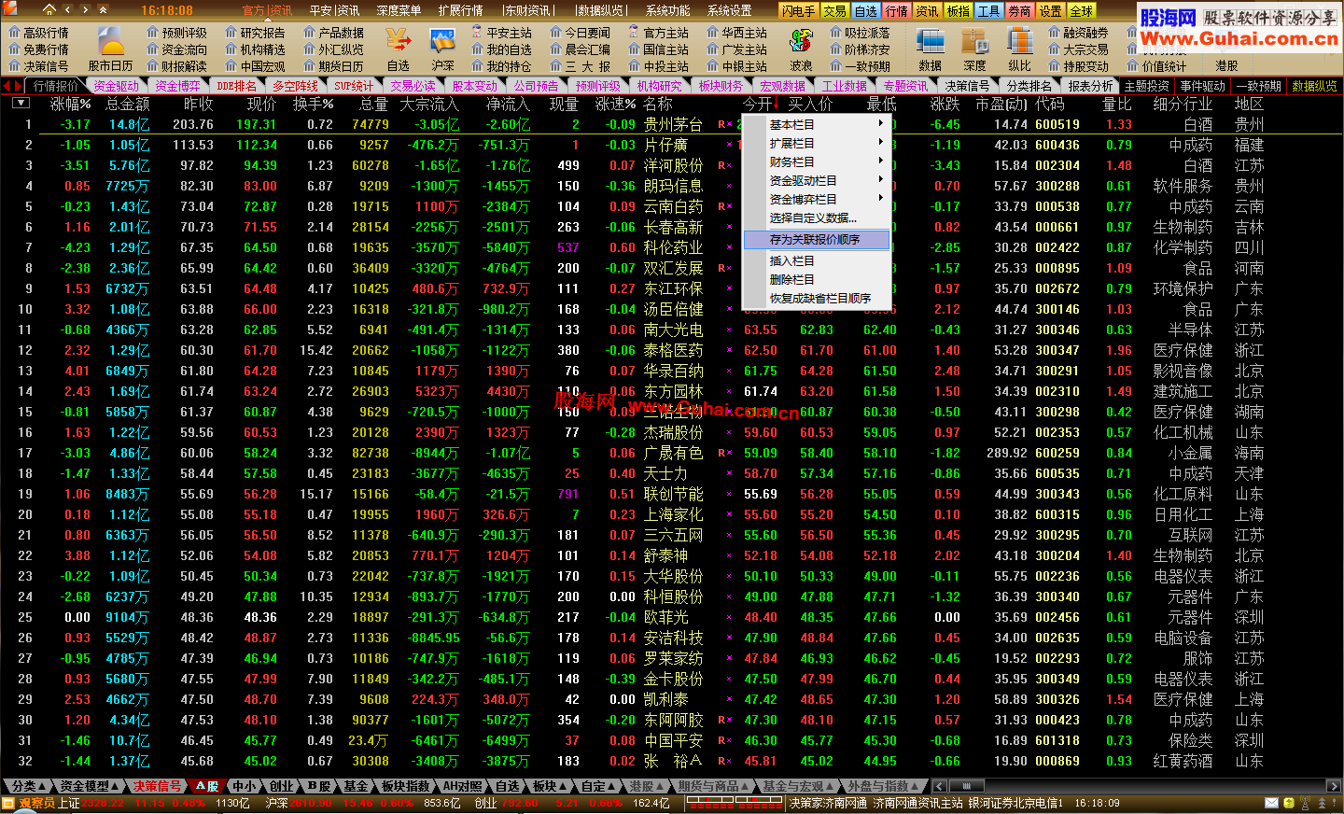The width and height of the screenshot is (1344, 814).
Task: Open 资金流向 shortcut
Action: [176, 49]
